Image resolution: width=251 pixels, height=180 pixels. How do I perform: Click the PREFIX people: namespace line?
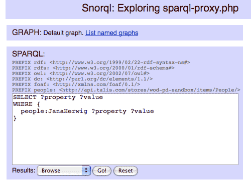point(126,90)
